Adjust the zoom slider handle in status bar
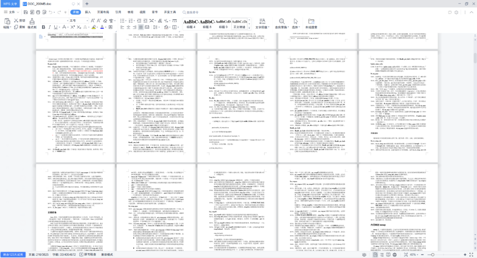477x258 pixels. click(432, 254)
